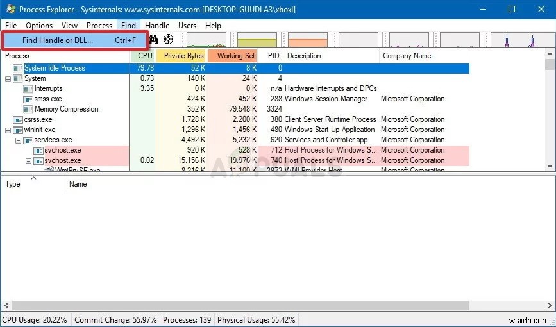Viewport: 556px width, 327px height.
Task: Click the Memory Compression process icon
Action: point(28,109)
